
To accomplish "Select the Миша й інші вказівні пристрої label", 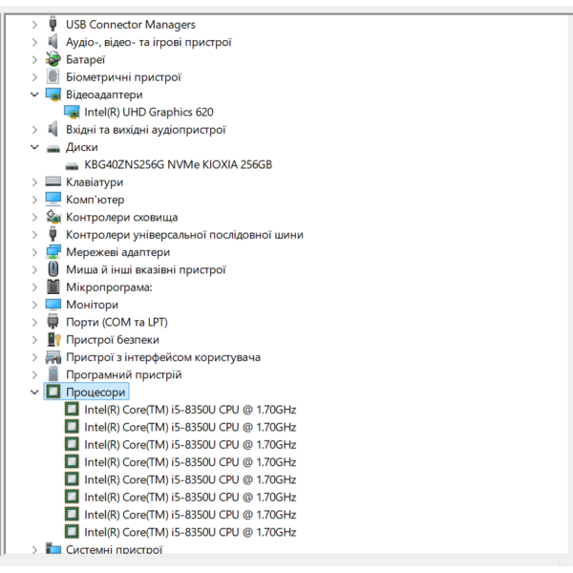I will pos(146,269).
